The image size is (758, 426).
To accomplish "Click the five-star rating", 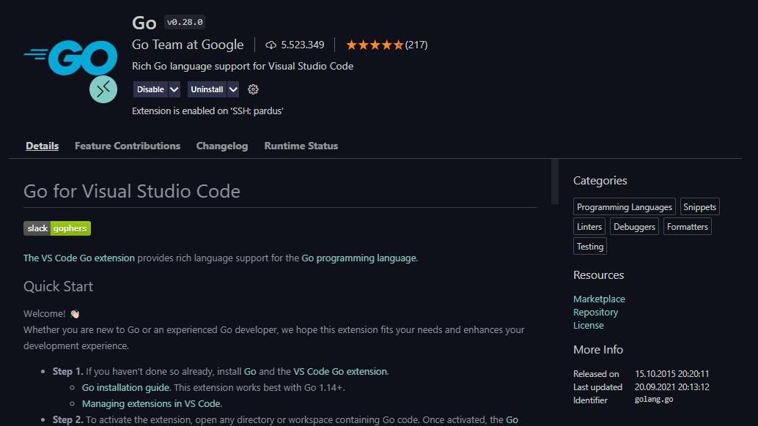I will coord(375,45).
